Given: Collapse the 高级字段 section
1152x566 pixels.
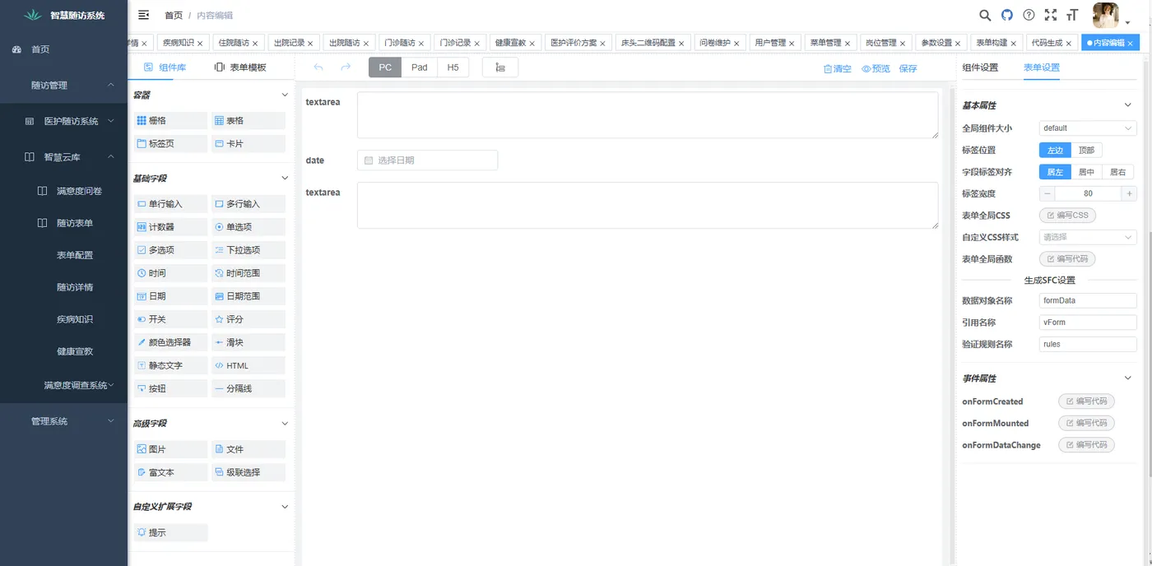Looking at the screenshot, I should pos(285,424).
